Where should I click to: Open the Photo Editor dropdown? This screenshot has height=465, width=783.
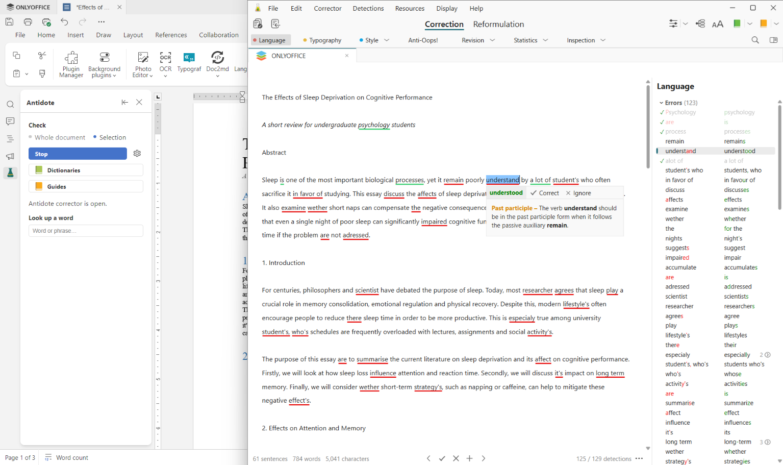[143, 64]
